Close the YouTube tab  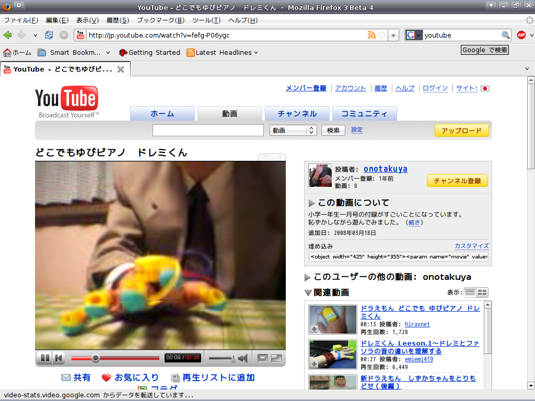(121, 69)
